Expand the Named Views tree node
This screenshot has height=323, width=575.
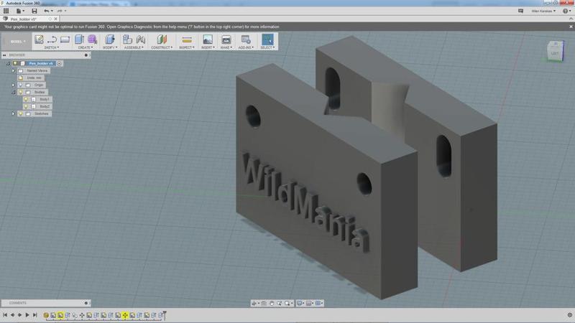pyautogui.click(x=13, y=70)
